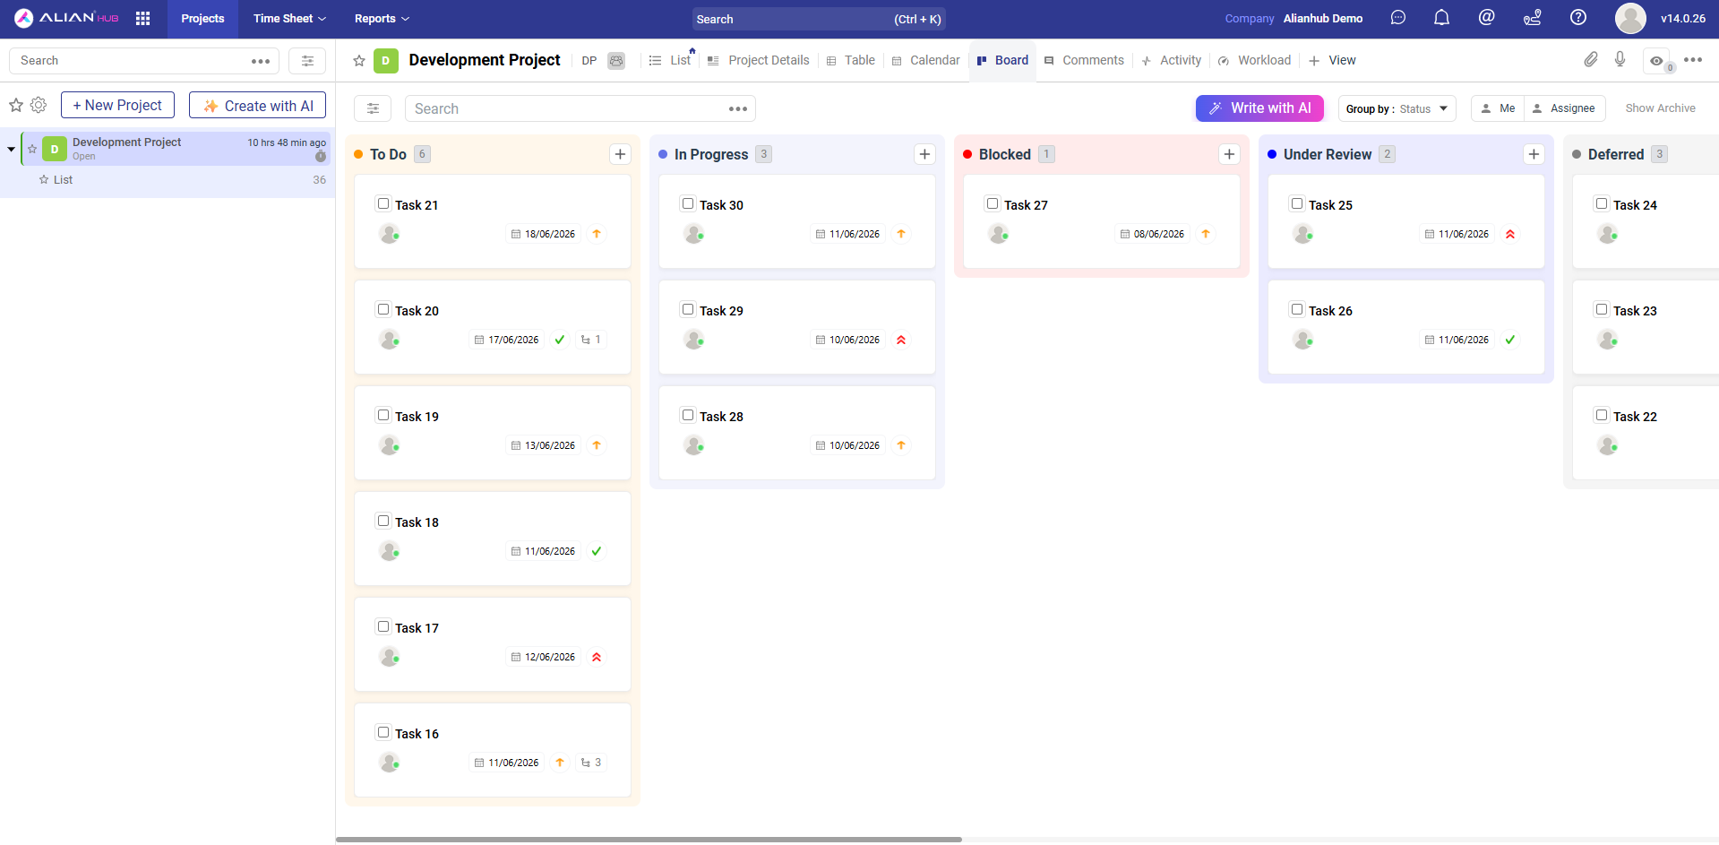This screenshot has height=845, width=1719.
Task: Click the Write with AI button
Action: 1259,108
